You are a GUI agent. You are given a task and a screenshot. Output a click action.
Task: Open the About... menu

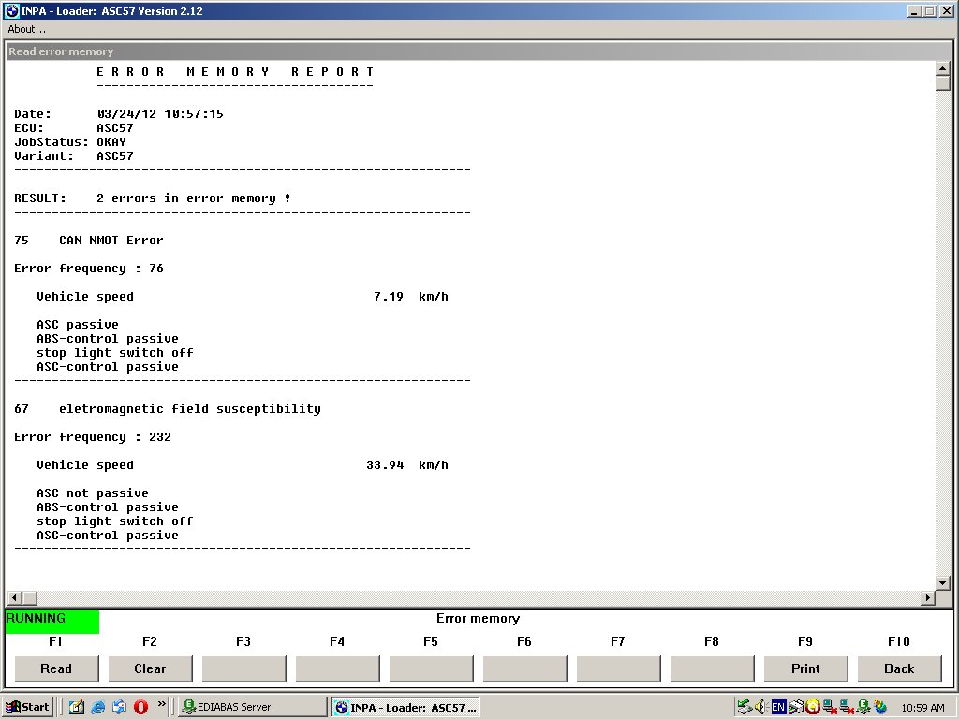pyautogui.click(x=27, y=29)
